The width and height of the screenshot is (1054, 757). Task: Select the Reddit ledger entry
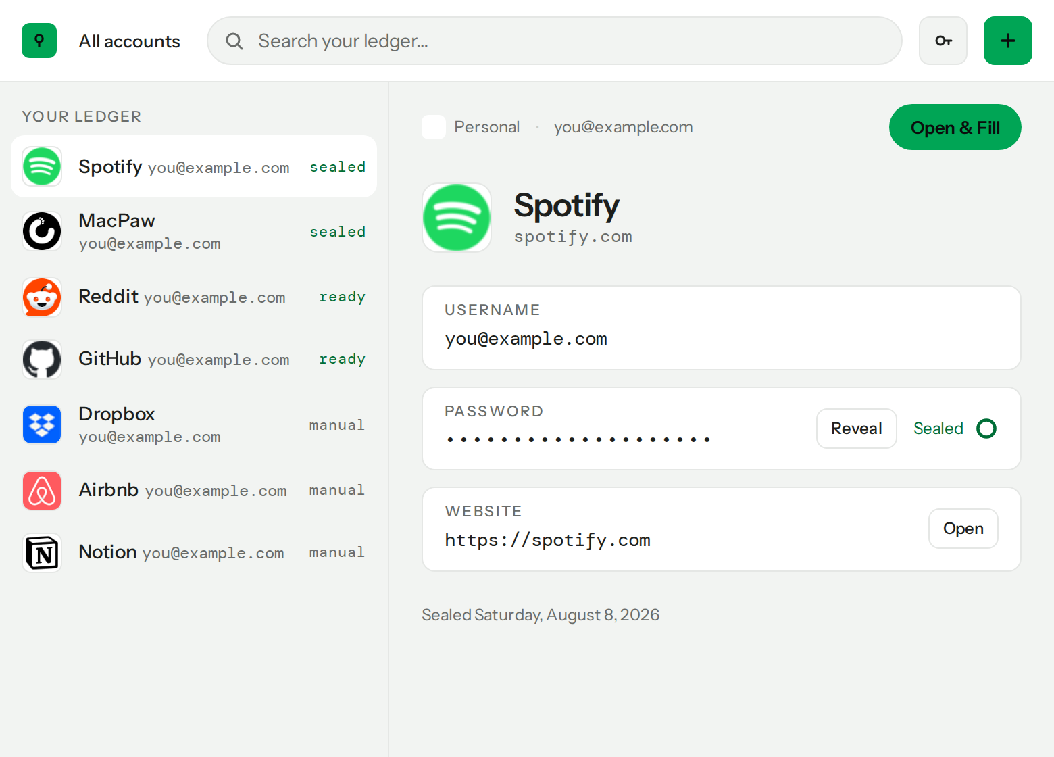point(194,297)
